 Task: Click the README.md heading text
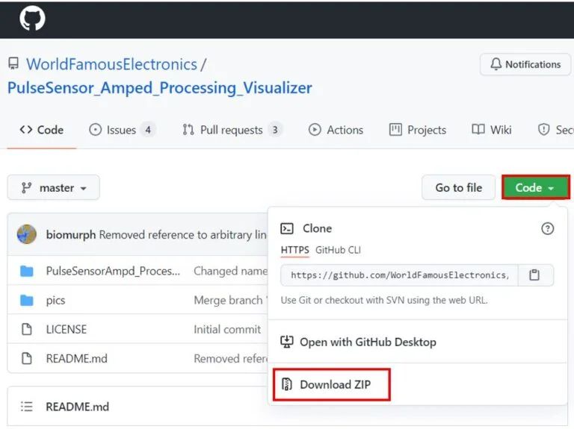77,407
